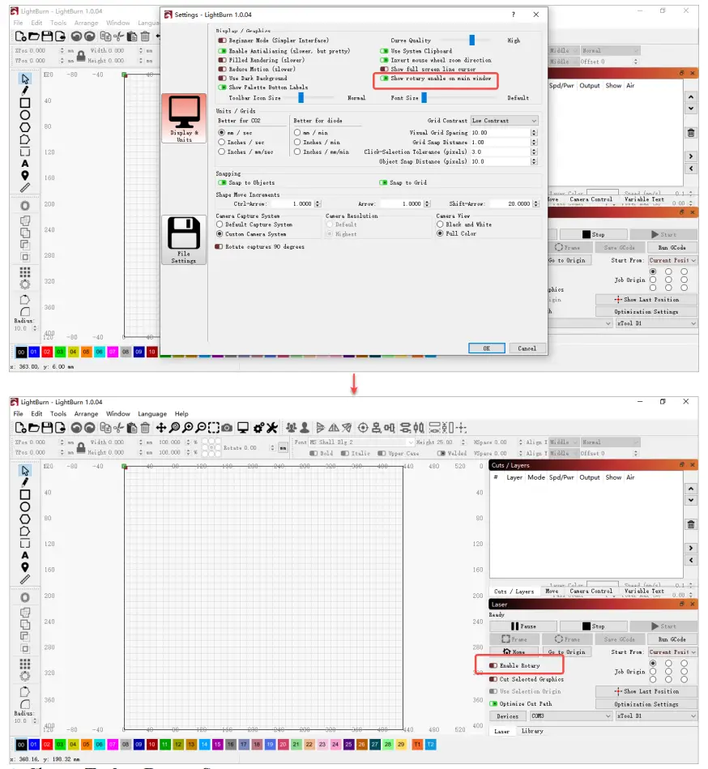Click OK button in Settings dialog
This screenshot has width=708, height=769.
[486, 348]
